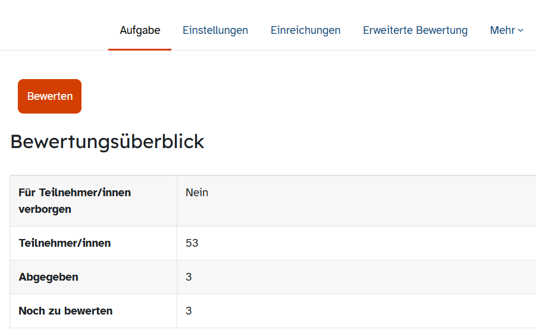Click the chevron icon next to Mehr

click(x=521, y=30)
